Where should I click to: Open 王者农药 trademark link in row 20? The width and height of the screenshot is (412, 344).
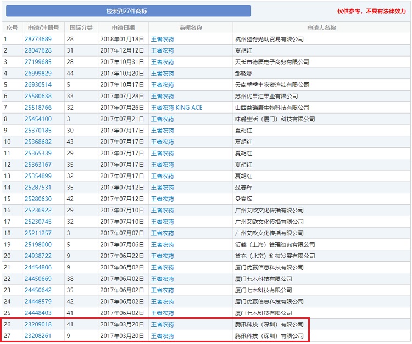click(163, 256)
